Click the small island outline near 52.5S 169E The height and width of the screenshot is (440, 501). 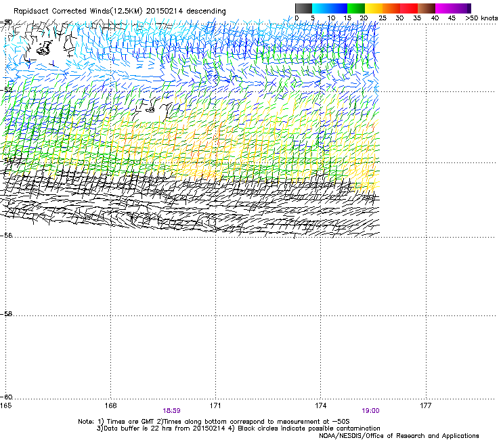150,110
